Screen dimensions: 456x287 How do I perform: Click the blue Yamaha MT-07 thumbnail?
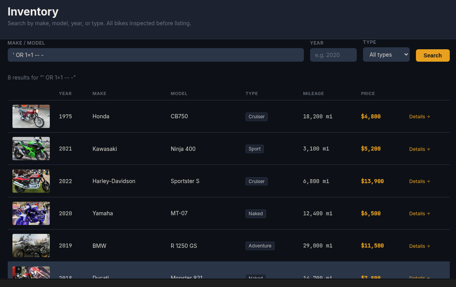pos(31,213)
